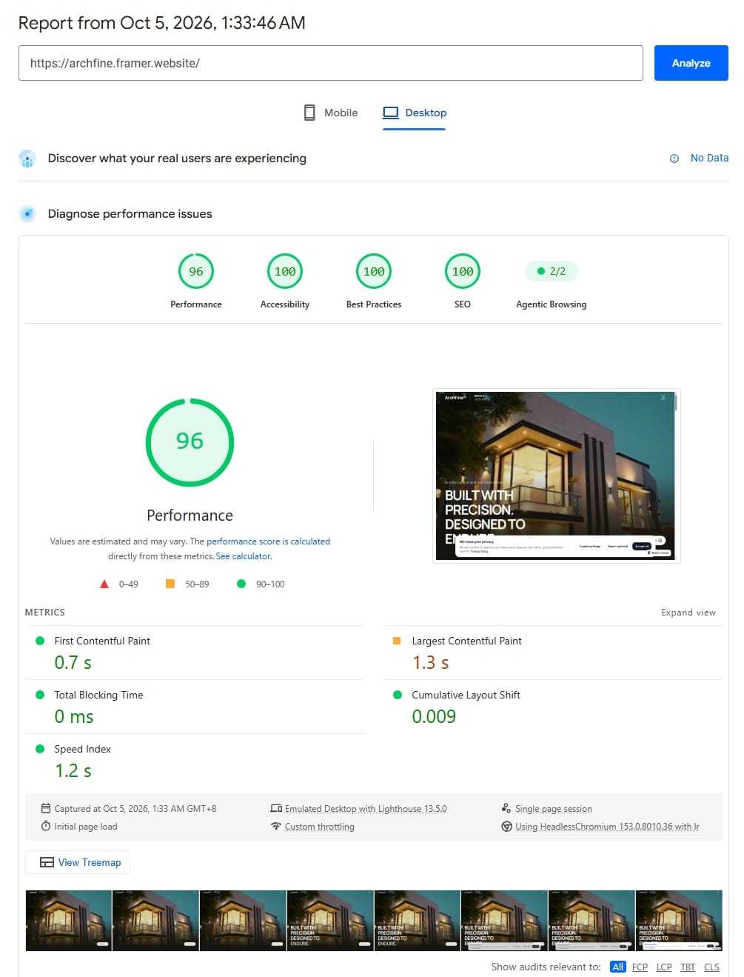Click the icon beside Single page session
The height and width of the screenshot is (977, 744).
506,808
